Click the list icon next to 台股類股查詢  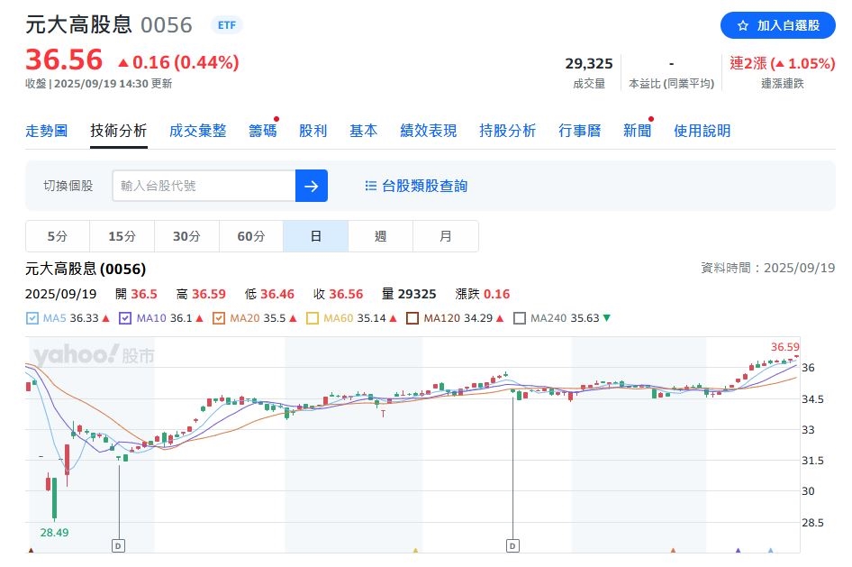(369, 186)
